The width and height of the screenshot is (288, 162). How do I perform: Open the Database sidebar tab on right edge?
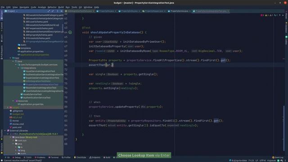tap(286, 27)
